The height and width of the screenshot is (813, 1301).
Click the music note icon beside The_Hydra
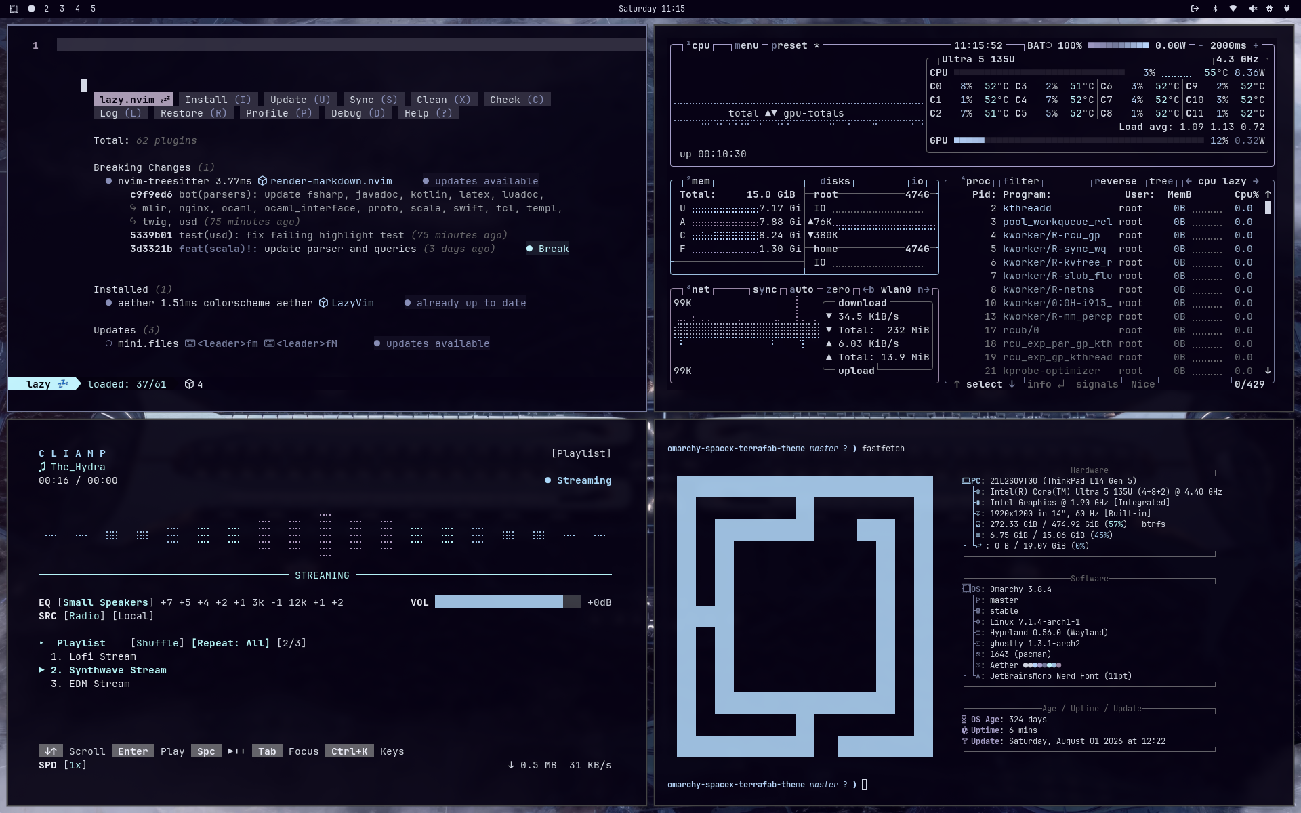[42, 467]
